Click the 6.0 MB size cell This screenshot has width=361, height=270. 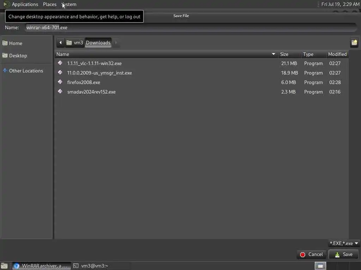[x=288, y=82]
